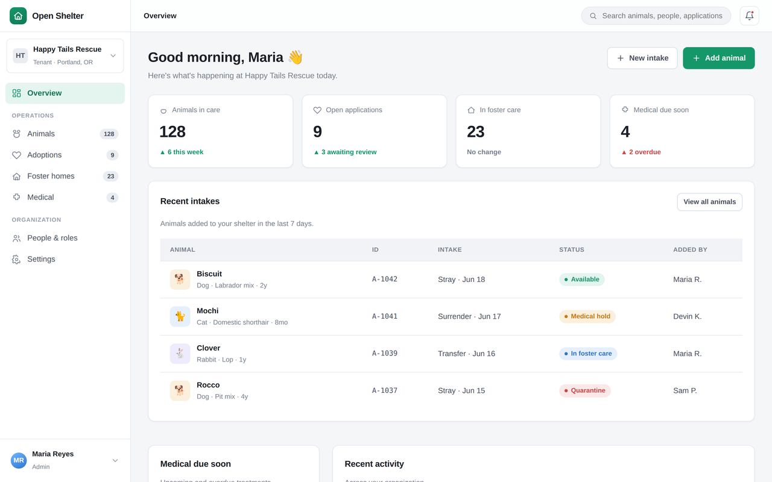Click the 23 badge next to Foster homes
This screenshot has height=482, width=772.
(x=110, y=177)
